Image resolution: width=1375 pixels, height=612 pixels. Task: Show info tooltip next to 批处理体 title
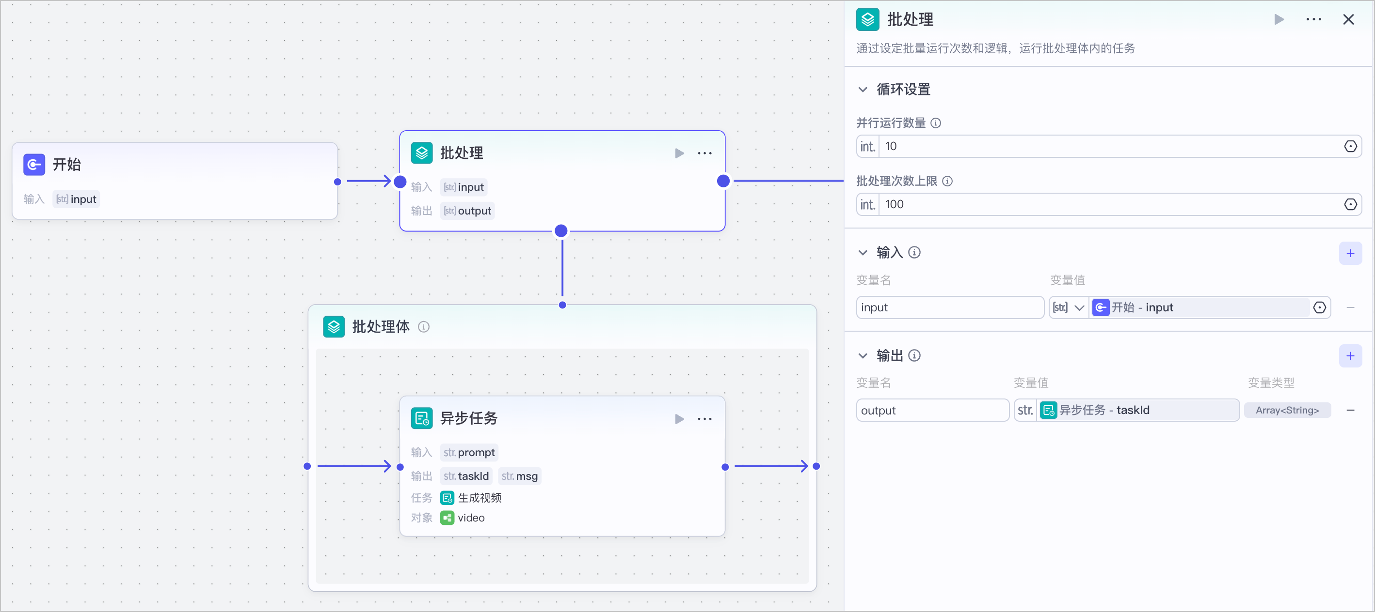coord(423,327)
